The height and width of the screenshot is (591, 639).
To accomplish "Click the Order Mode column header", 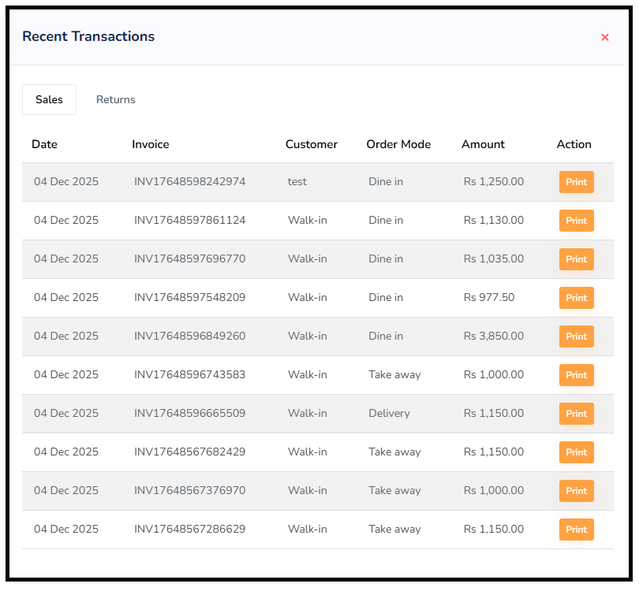I will tap(398, 144).
